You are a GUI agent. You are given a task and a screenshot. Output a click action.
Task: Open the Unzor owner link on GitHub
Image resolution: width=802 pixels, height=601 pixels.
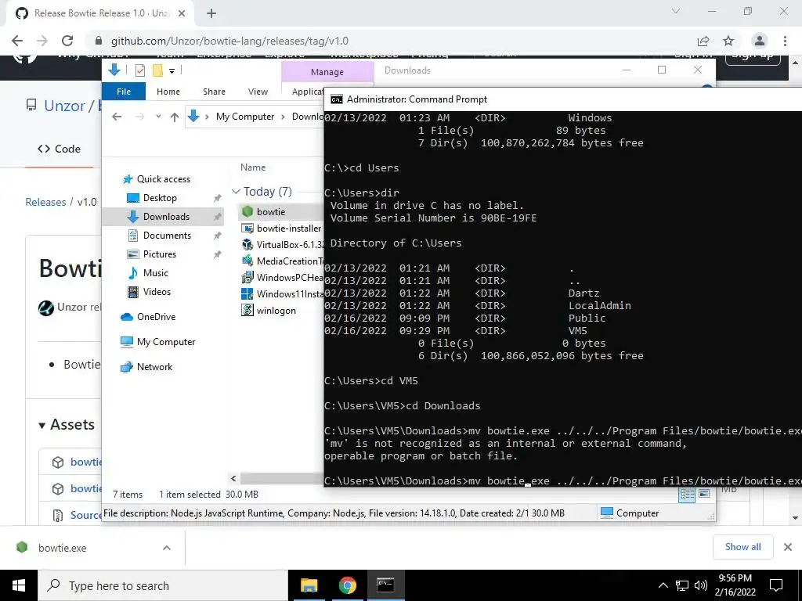coord(64,106)
